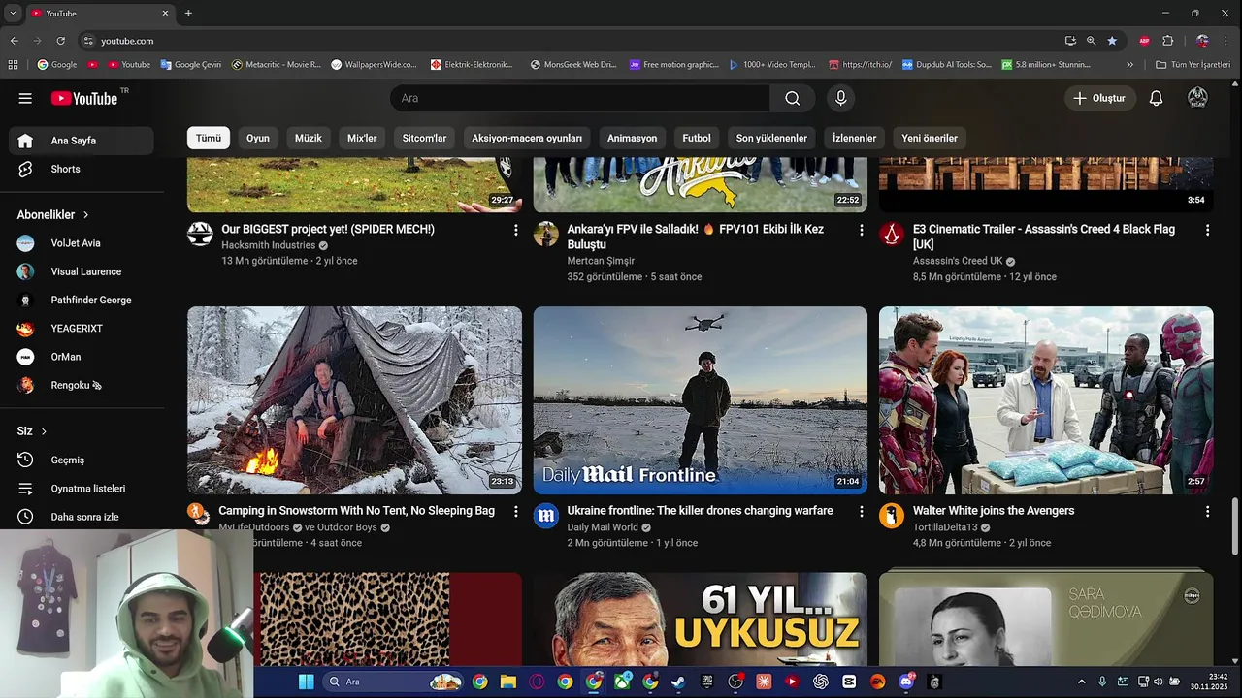Open Steam from the taskbar
The image size is (1242, 698).
tap(678, 682)
